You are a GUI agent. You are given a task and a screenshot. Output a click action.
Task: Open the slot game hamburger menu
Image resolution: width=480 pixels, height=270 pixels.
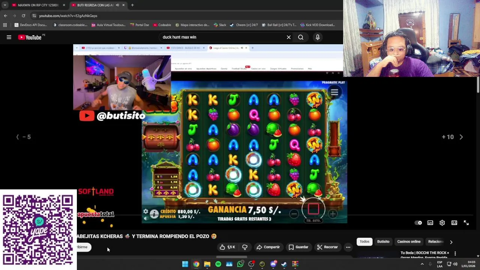click(x=334, y=92)
